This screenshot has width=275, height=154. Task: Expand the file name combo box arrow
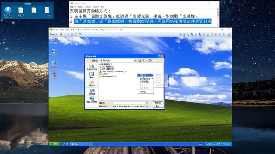coord(147,103)
